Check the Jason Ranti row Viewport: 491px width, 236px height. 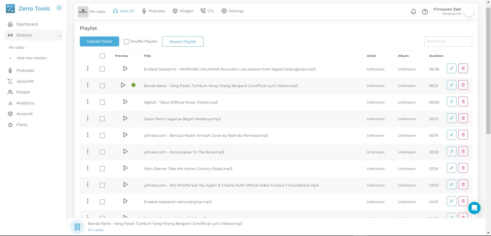(102, 119)
